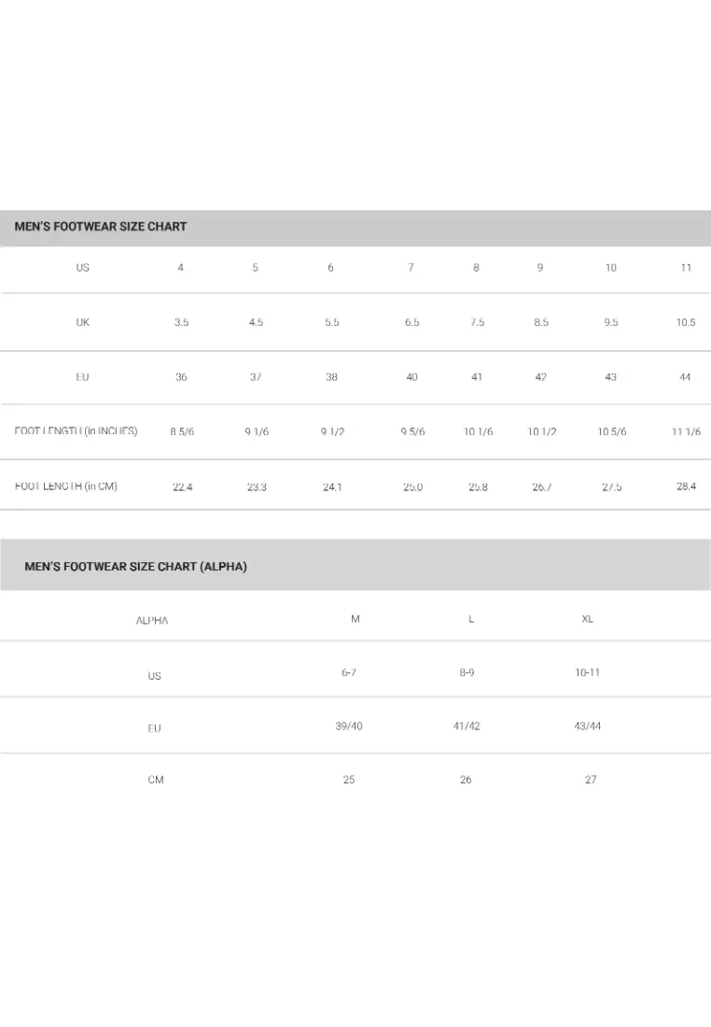The width and height of the screenshot is (711, 1027).
Task: Click the M alpha size
Action: (355, 619)
